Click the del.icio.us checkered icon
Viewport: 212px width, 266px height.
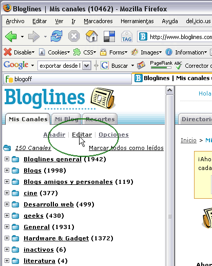(109, 36)
